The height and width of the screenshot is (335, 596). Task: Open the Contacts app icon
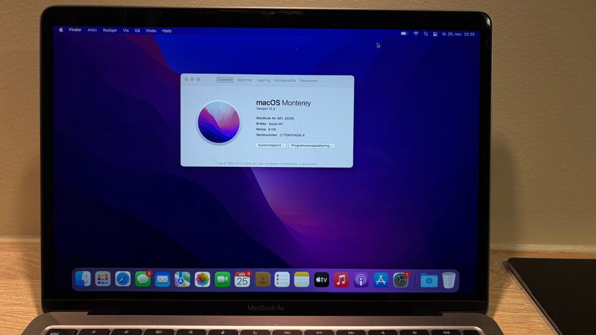262,280
